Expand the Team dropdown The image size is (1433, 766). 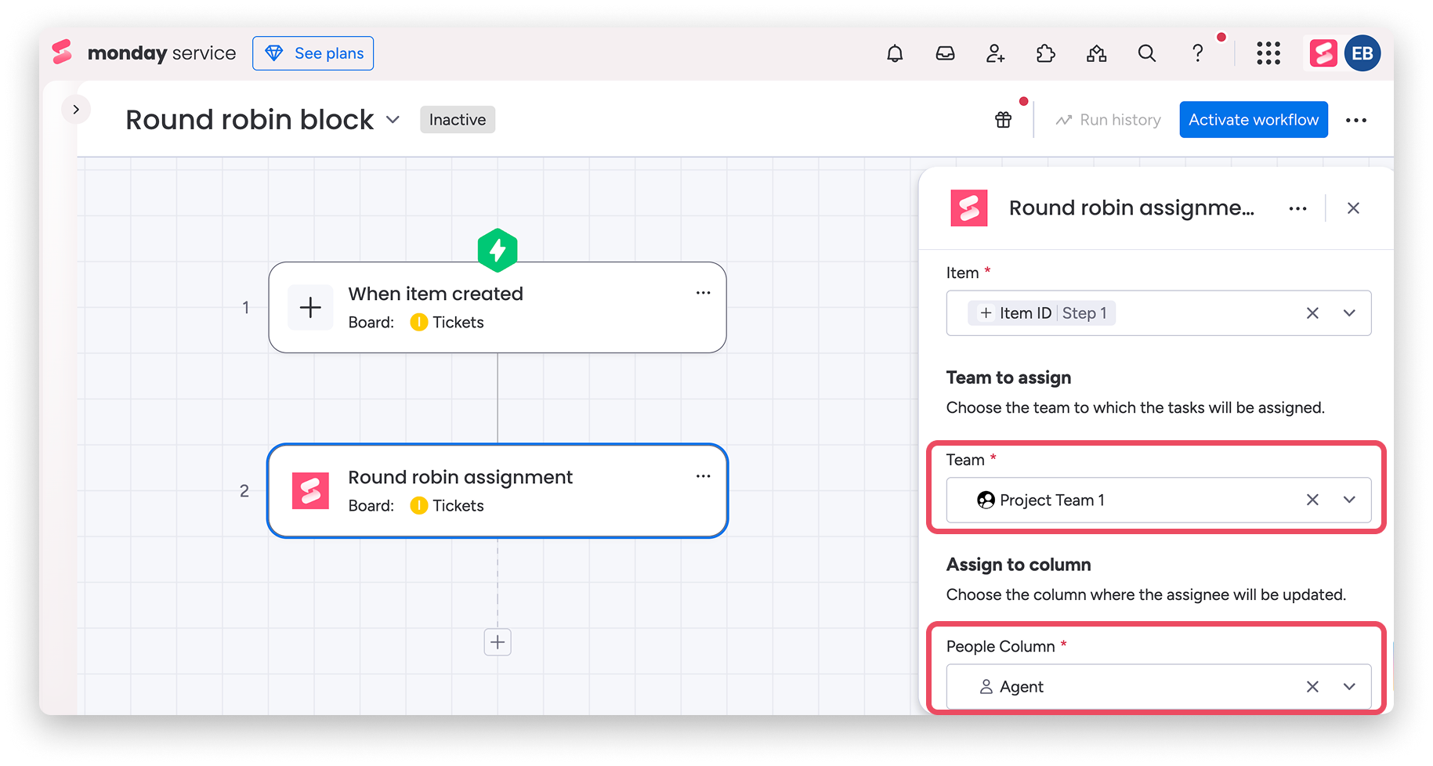tap(1349, 500)
